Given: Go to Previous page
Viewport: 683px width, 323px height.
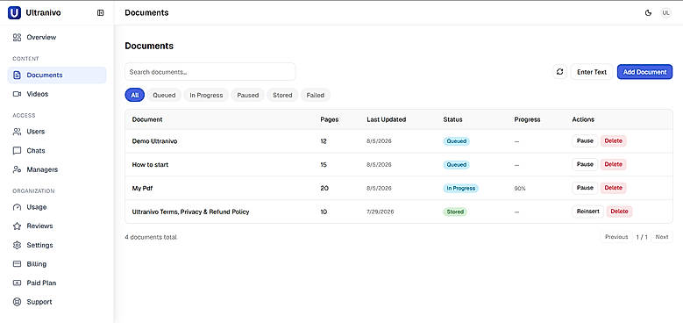Looking at the screenshot, I should pos(616,237).
